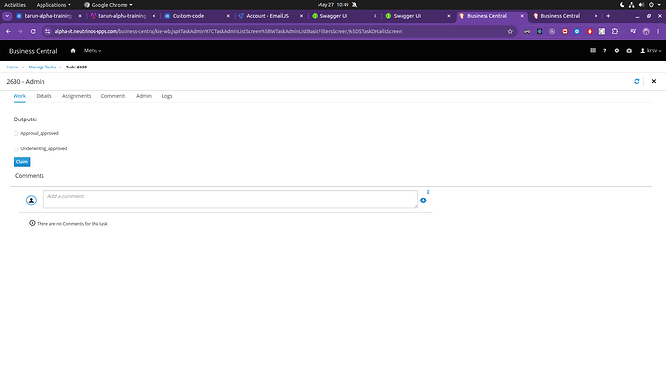Expand the Menu dropdown
This screenshot has height=373, width=666.
[93, 50]
